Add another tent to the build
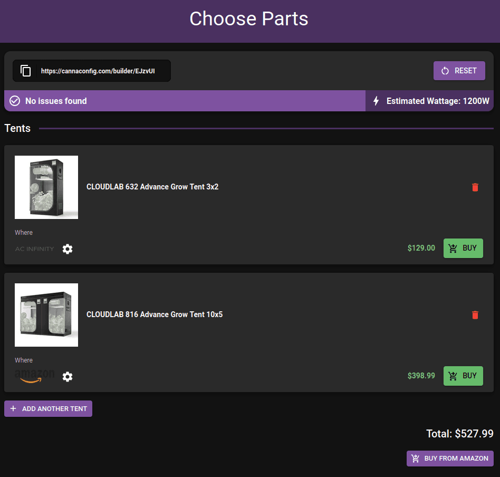The image size is (500, 477). 48,408
